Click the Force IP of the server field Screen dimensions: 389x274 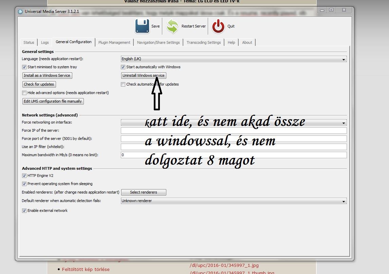234,130
